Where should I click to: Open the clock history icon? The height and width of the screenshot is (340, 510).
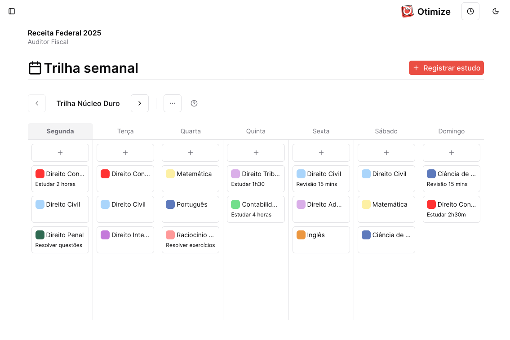click(x=470, y=11)
